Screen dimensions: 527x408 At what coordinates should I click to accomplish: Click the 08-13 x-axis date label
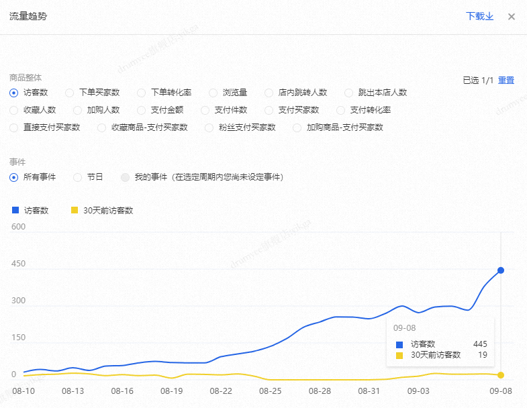coord(73,391)
